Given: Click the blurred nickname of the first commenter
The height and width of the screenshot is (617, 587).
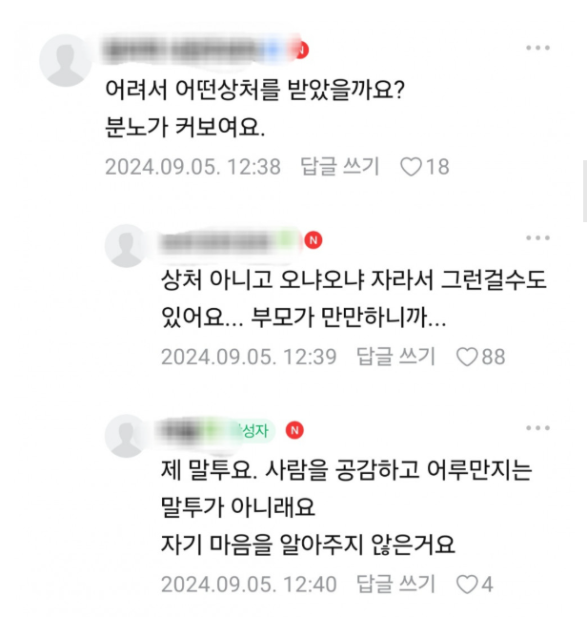Looking at the screenshot, I should [x=196, y=50].
